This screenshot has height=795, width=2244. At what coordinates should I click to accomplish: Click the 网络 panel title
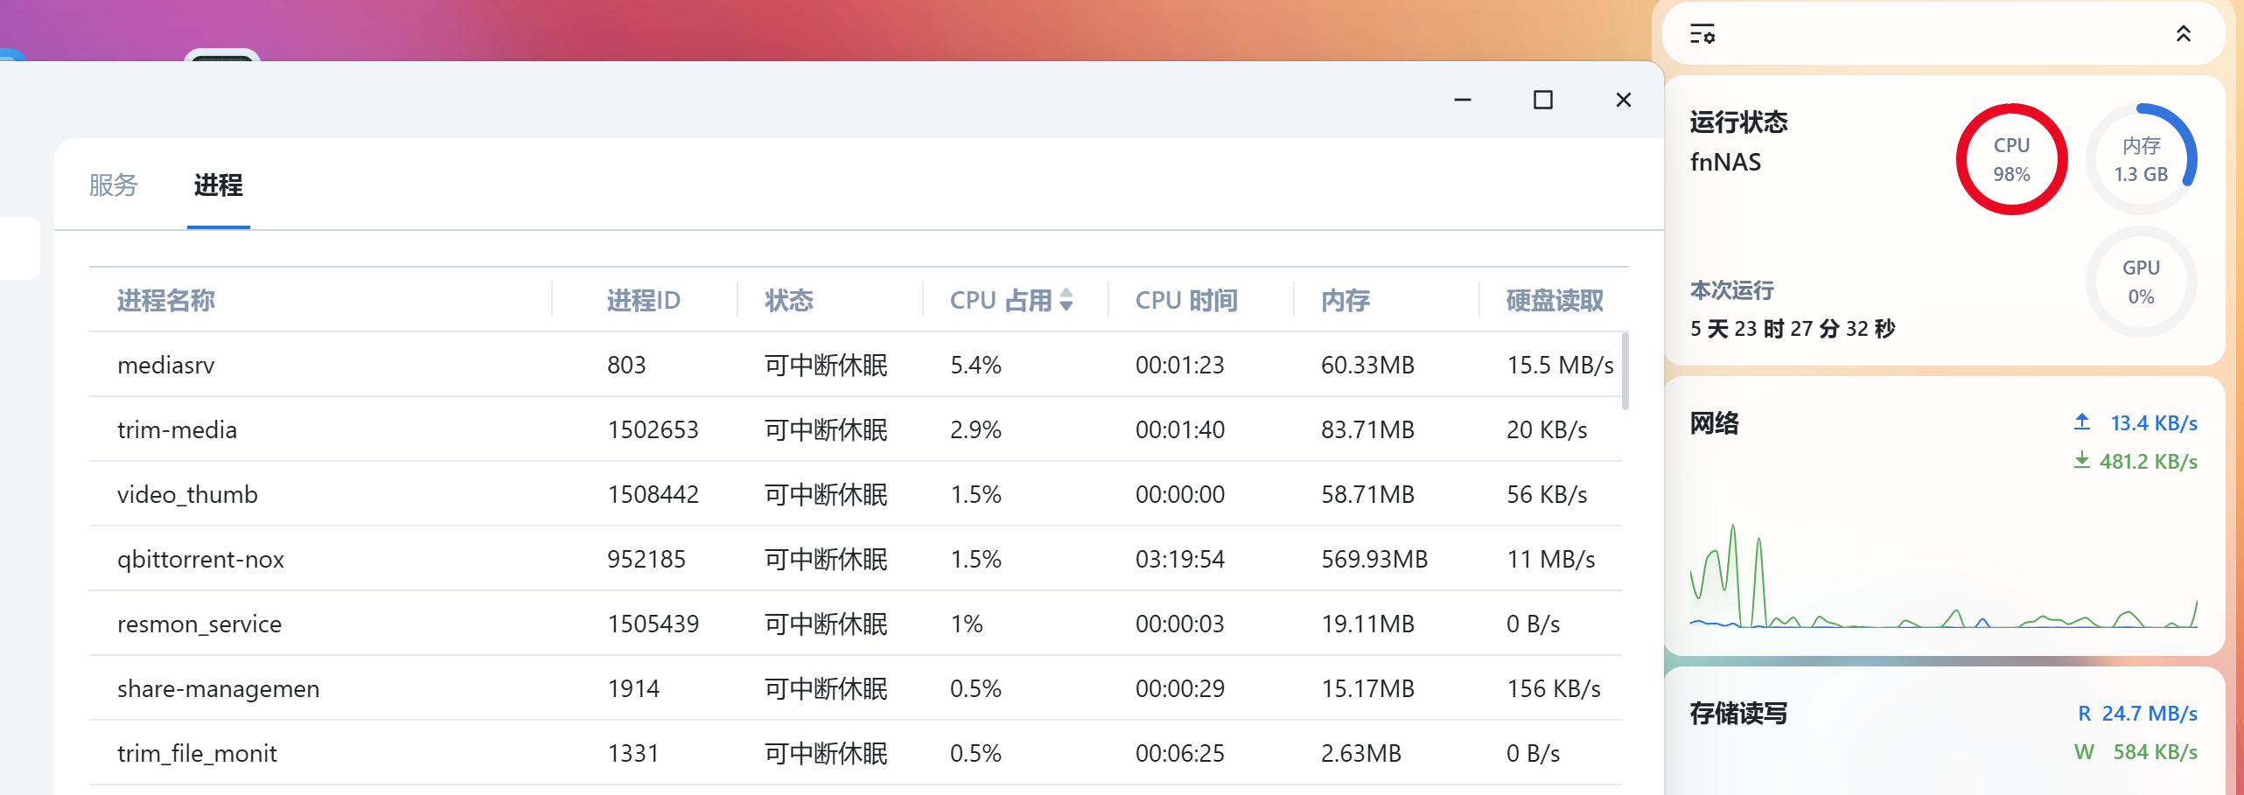[1714, 423]
